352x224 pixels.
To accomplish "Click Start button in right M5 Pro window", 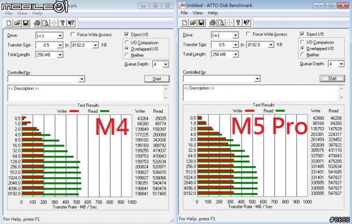I will (332, 78).
